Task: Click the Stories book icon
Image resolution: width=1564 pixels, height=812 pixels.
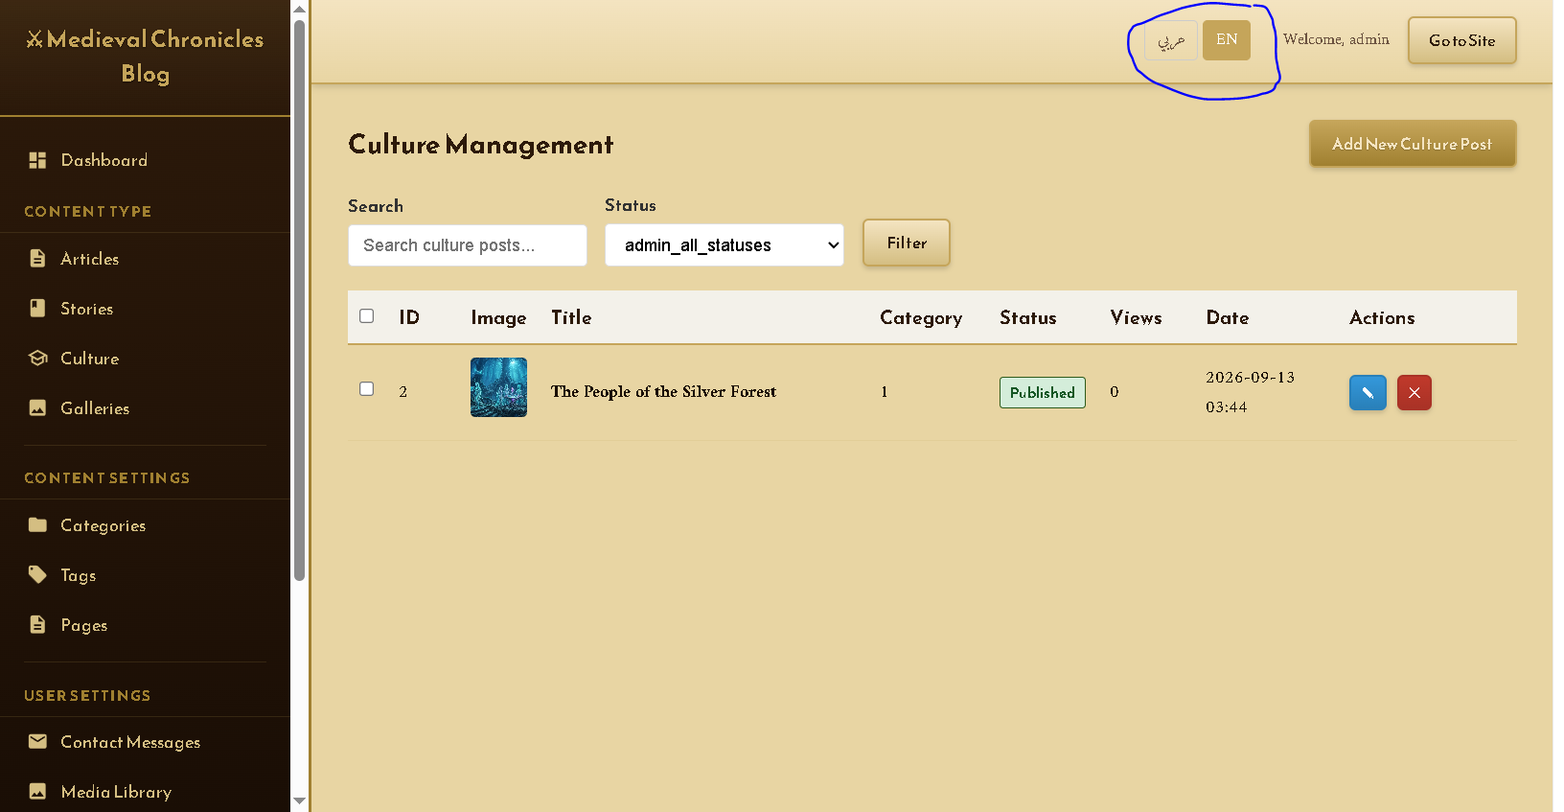Action: [37, 308]
